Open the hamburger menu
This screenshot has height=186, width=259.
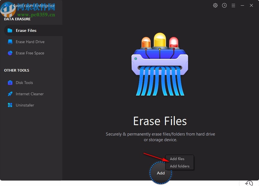click(233, 5)
